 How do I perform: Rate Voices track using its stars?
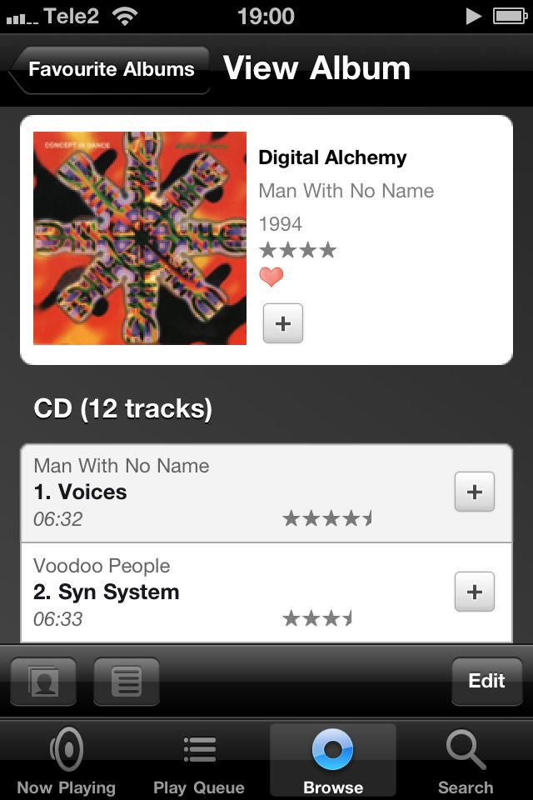328,518
